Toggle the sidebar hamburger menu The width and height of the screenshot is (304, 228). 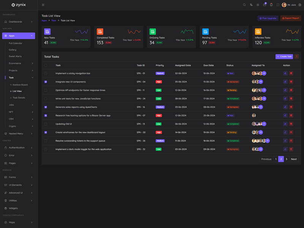click(43, 5)
